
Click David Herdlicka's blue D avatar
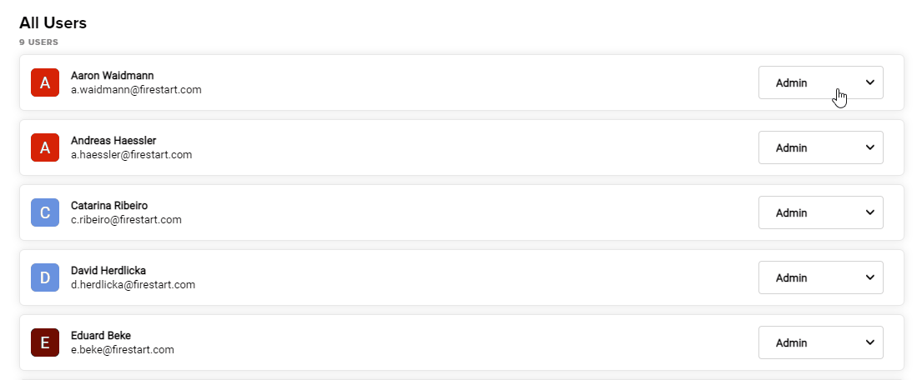45,277
